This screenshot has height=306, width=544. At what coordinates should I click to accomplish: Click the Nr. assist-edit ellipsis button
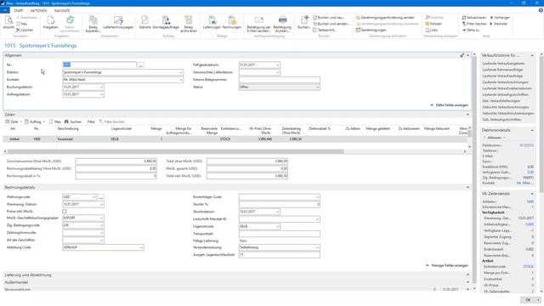pyautogui.click(x=141, y=65)
